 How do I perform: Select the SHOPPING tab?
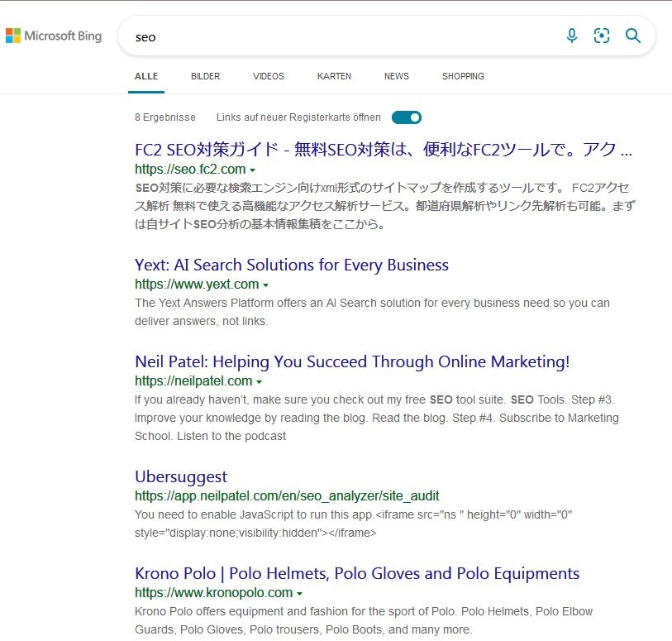click(463, 76)
